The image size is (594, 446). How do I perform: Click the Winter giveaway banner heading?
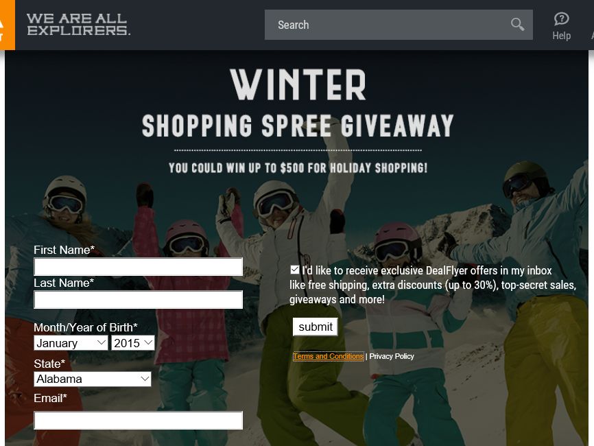pos(298,85)
